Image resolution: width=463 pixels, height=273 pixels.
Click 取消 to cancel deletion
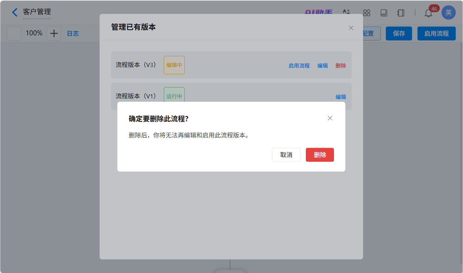click(x=286, y=155)
